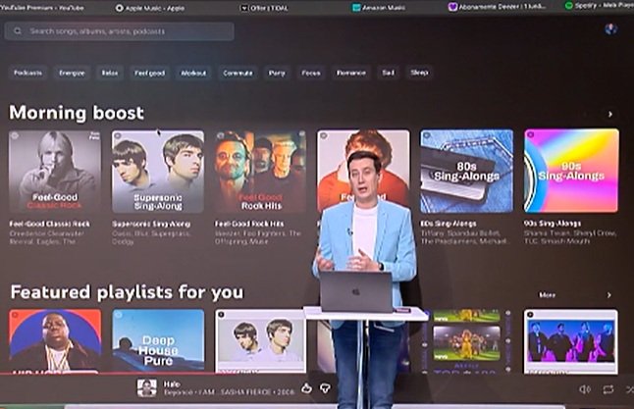Dislike the current song Halo
This screenshot has width=634, height=409.
coord(325,388)
